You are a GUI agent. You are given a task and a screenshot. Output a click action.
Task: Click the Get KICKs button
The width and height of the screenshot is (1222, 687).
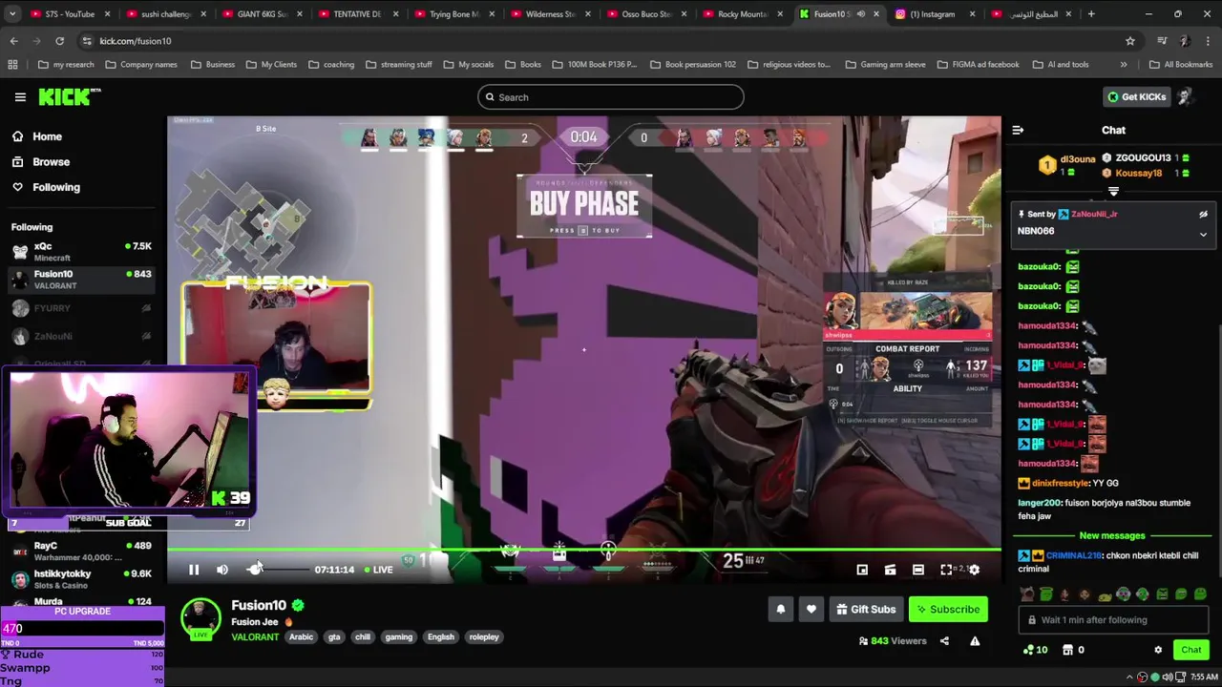coord(1136,96)
